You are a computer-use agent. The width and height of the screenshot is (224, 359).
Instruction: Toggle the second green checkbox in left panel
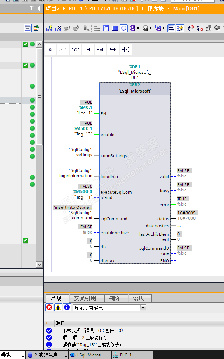(25, 65)
